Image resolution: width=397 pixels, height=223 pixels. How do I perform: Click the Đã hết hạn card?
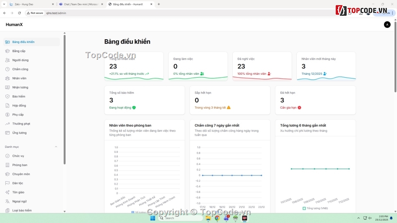coord(316,100)
